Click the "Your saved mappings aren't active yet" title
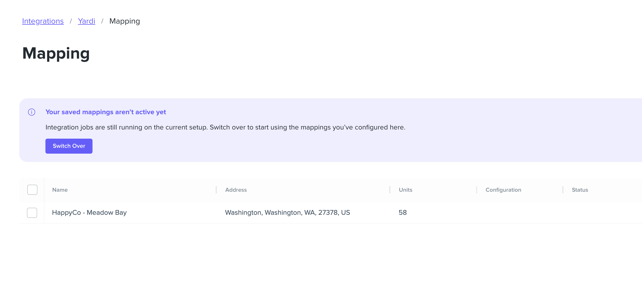Screen dimensions: 642x282 pos(106,112)
